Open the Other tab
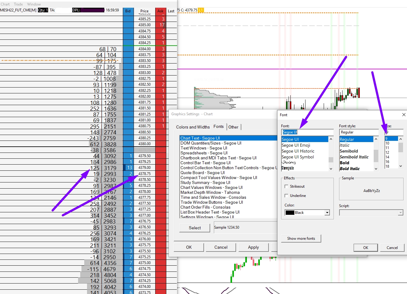The height and width of the screenshot is (294, 407). point(233,127)
